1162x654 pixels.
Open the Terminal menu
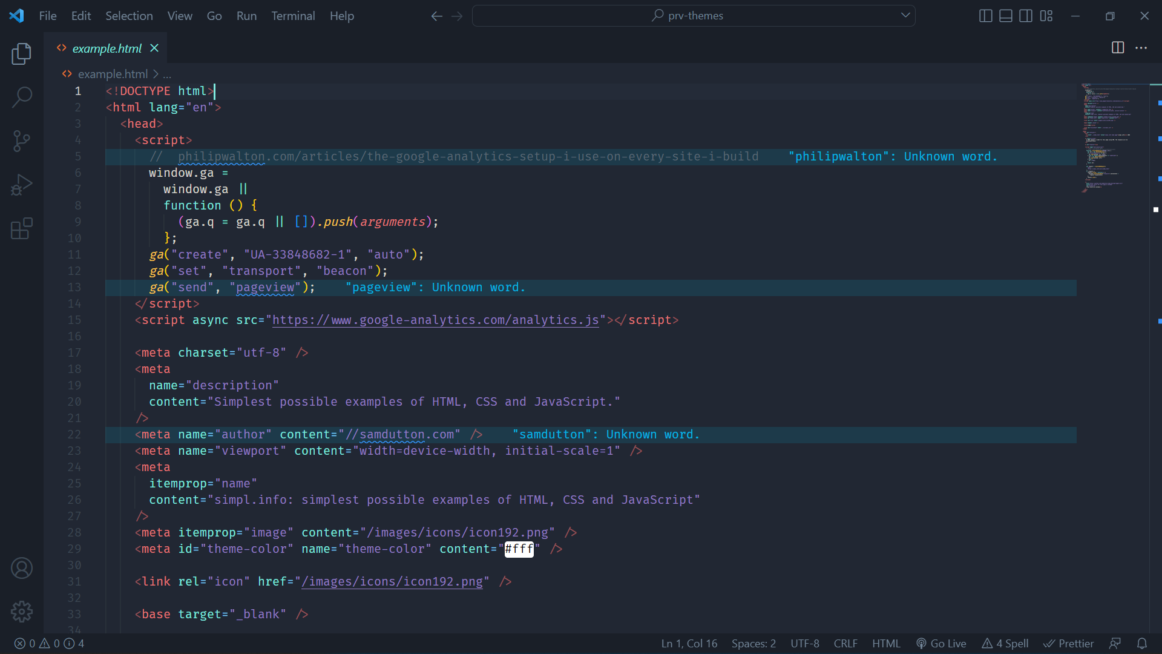click(x=293, y=16)
